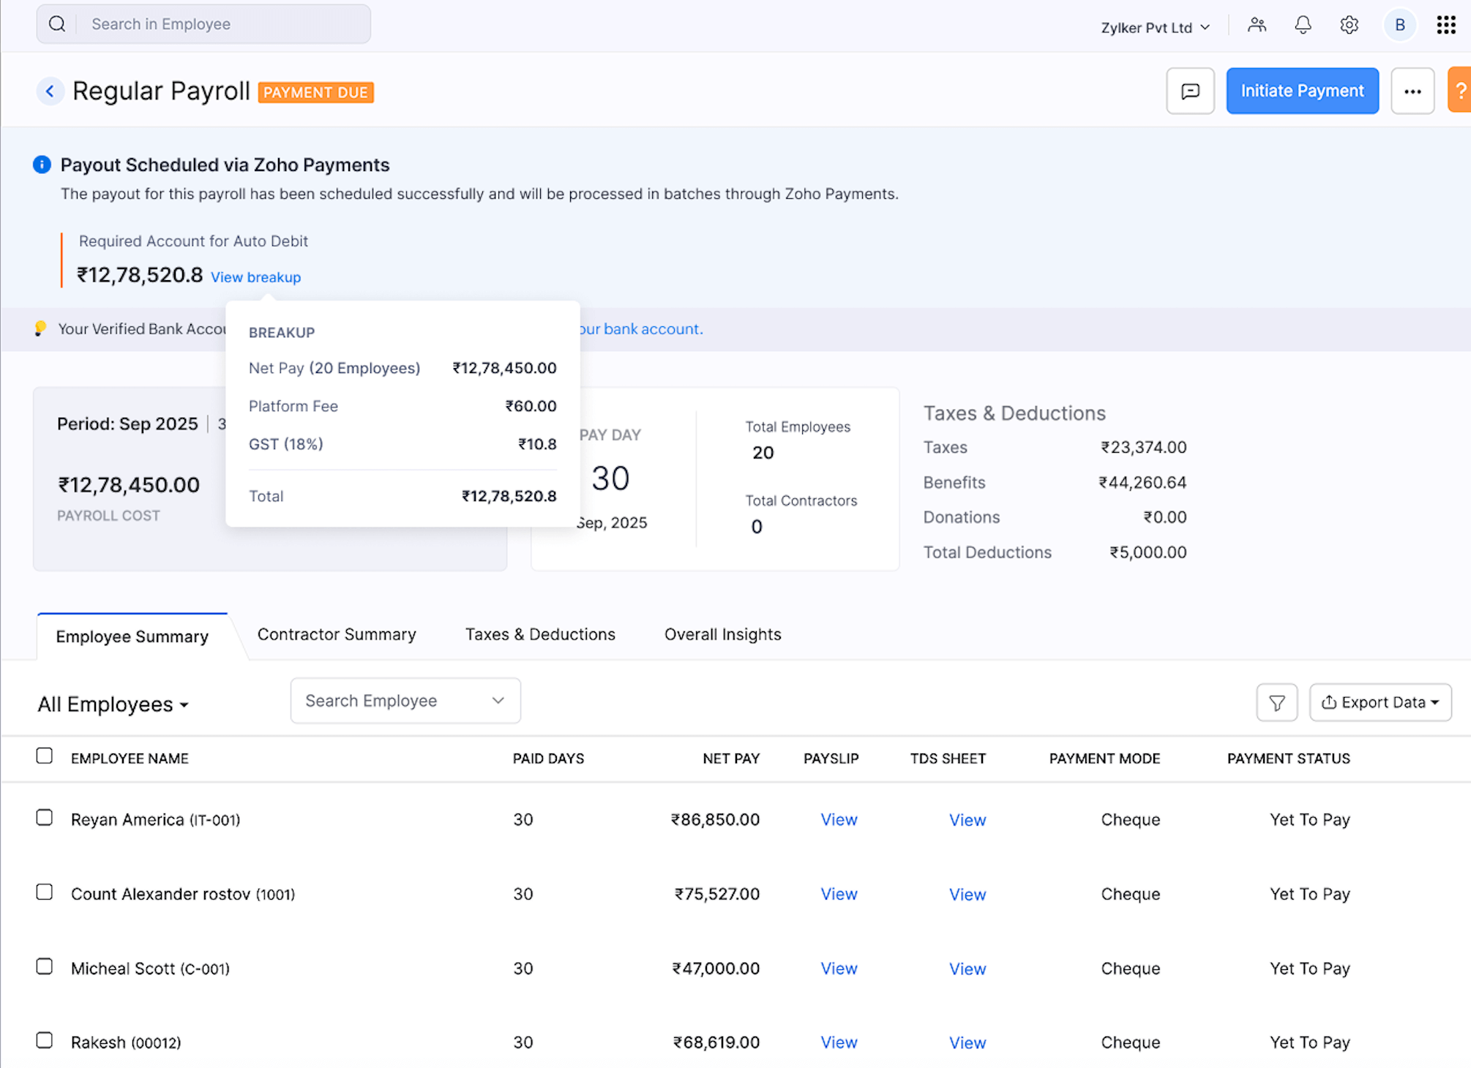Viewport: 1471px width, 1068px height.
Task: Click the orange help icon
Action: click(1461, 91)
